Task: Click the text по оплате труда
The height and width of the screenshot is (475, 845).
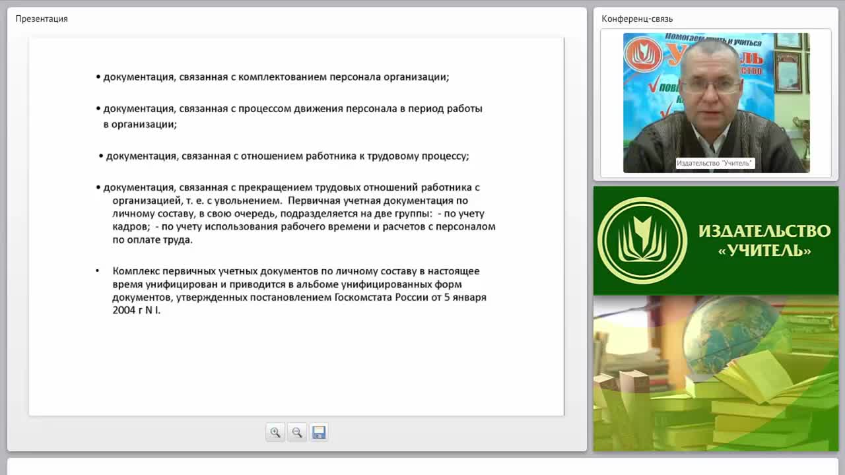Action: tap(152, 240)
